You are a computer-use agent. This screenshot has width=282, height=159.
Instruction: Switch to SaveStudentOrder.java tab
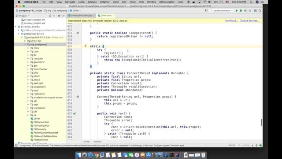tap(81, 16)
